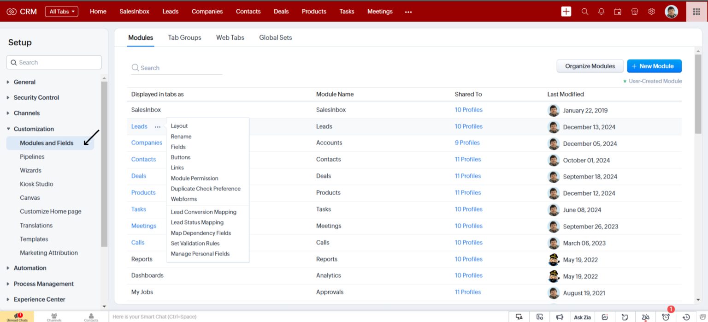Open Unread Chats in bottom bar
Screen dimensions: 708x322
point(17,317)
